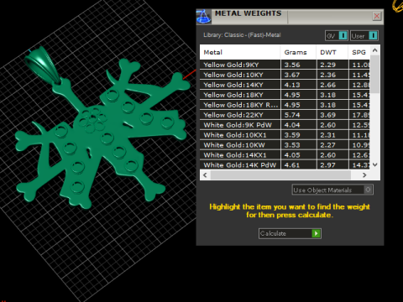This screenshot has height=302, width=403.
Task: Select the White Gold:10KX1 row
Action: (x=285, y=135)
